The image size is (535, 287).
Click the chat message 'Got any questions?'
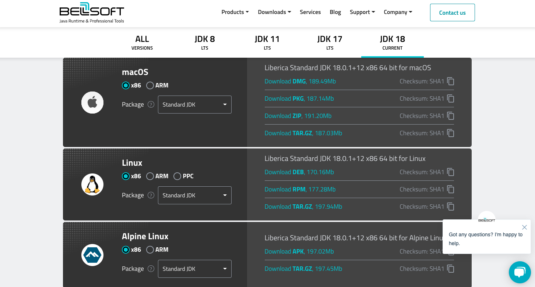point(486,239)
